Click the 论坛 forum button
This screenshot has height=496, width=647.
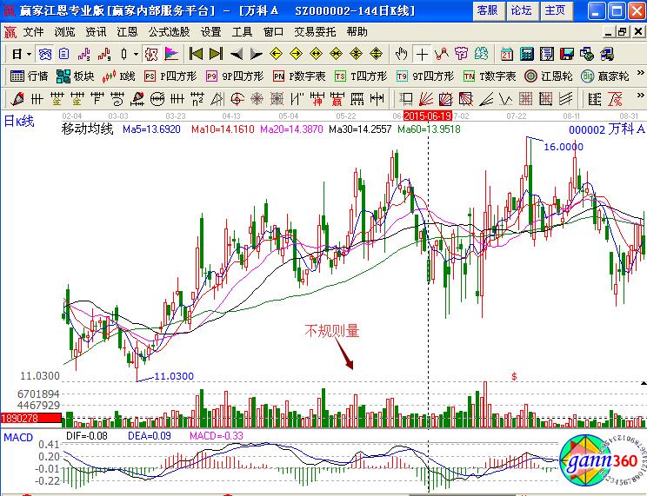[x=521, y=10]
